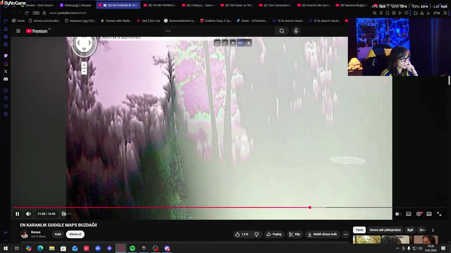This screenshot has height=253, width=451.
Task: Create a clip with the Klip button
Action: click(295, 234)
